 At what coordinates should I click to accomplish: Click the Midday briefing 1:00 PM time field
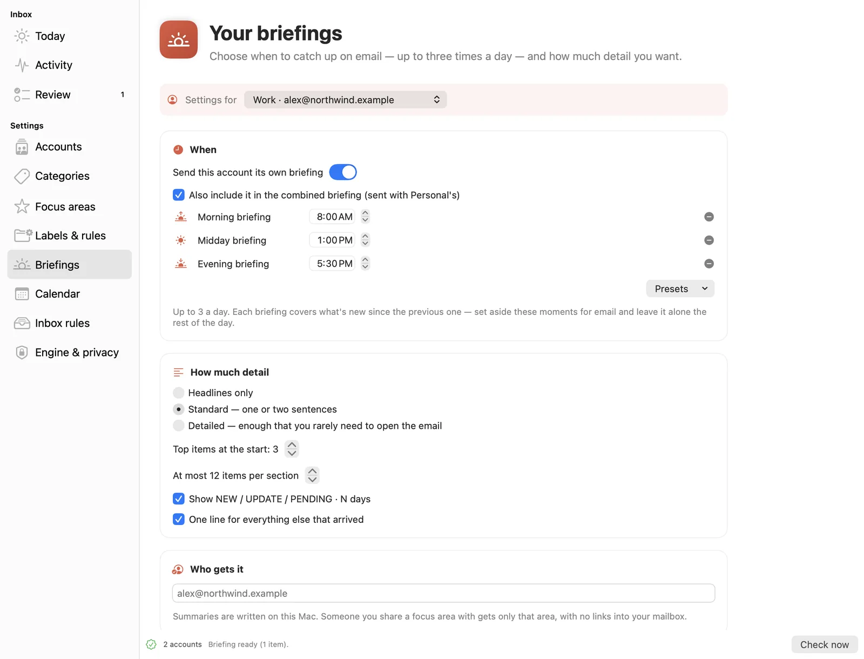332,240
